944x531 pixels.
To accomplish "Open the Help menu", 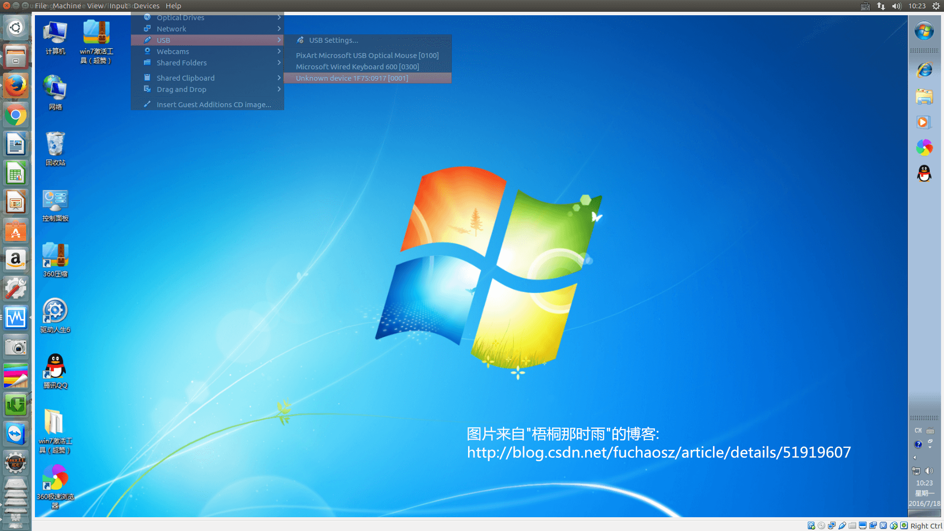I will pyautogui.click(x=173, y=6).
